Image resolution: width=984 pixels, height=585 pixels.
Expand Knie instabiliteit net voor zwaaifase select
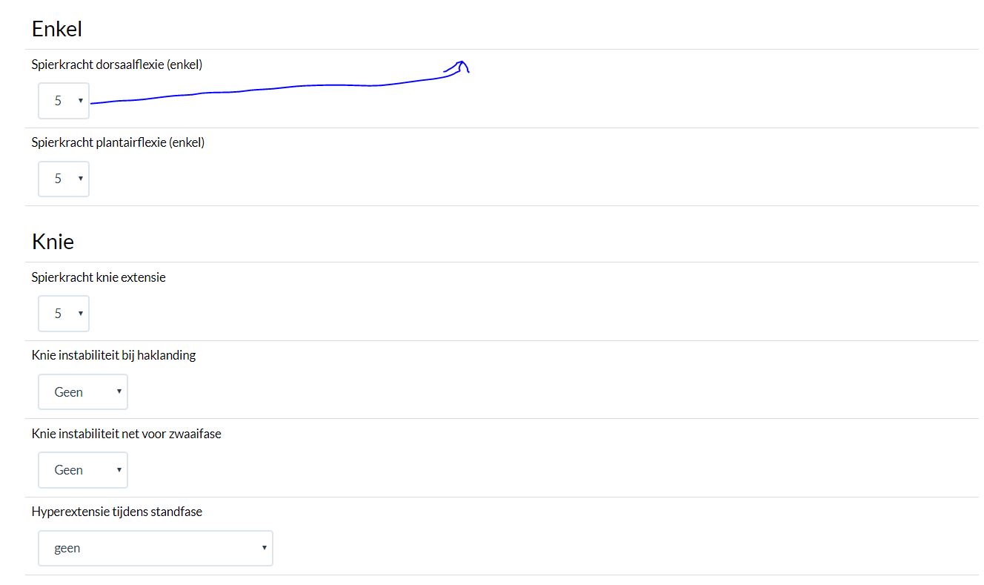click(x=82, y=470)
